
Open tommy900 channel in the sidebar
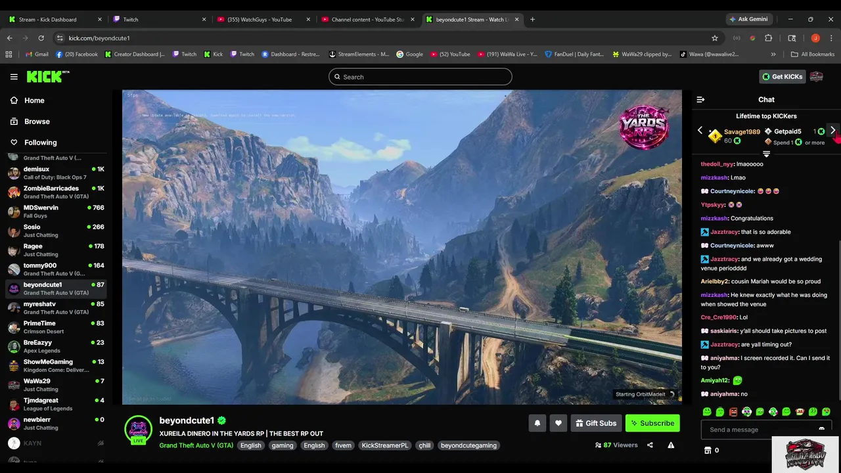click(x=55, y=269)
